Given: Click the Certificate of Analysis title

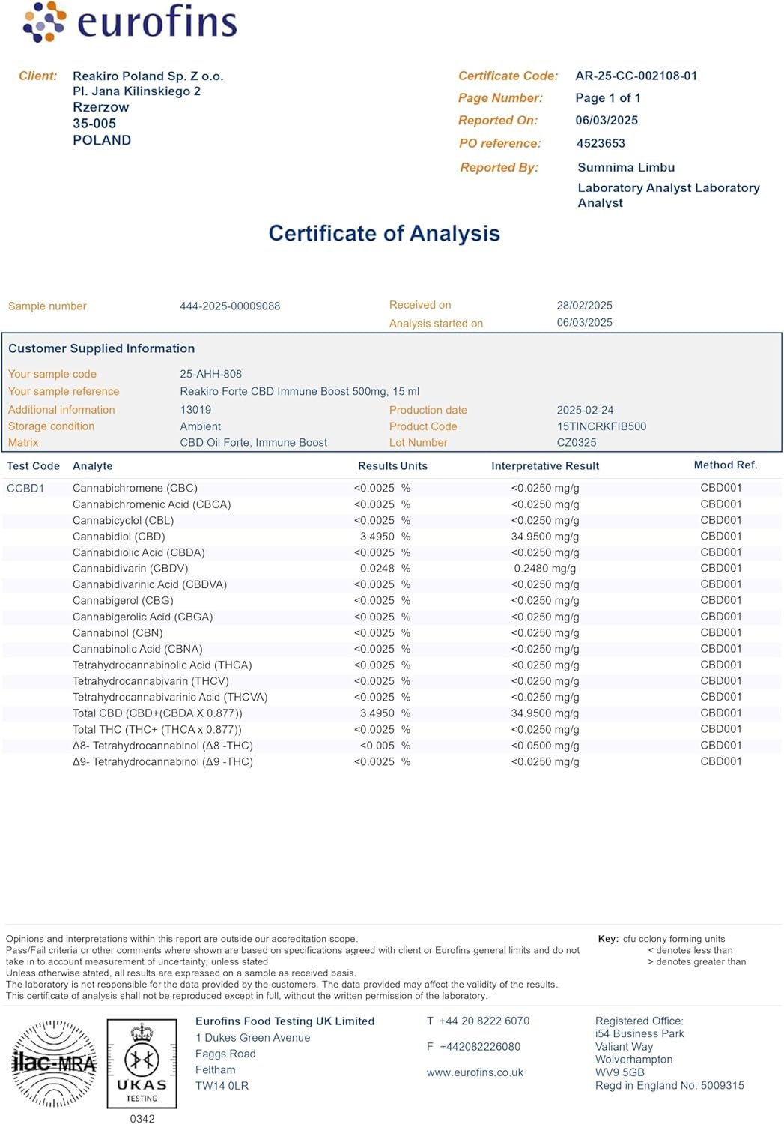Looking at the screenshot, I should point(384,234).
